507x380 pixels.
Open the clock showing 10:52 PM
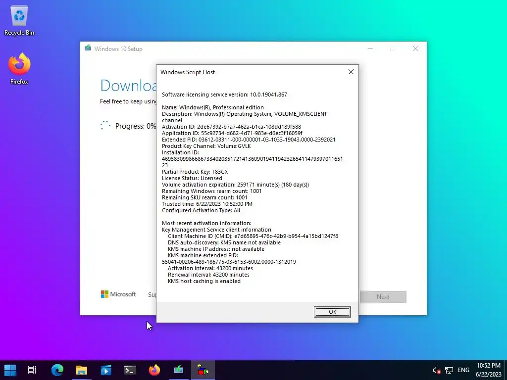(488, 370)
